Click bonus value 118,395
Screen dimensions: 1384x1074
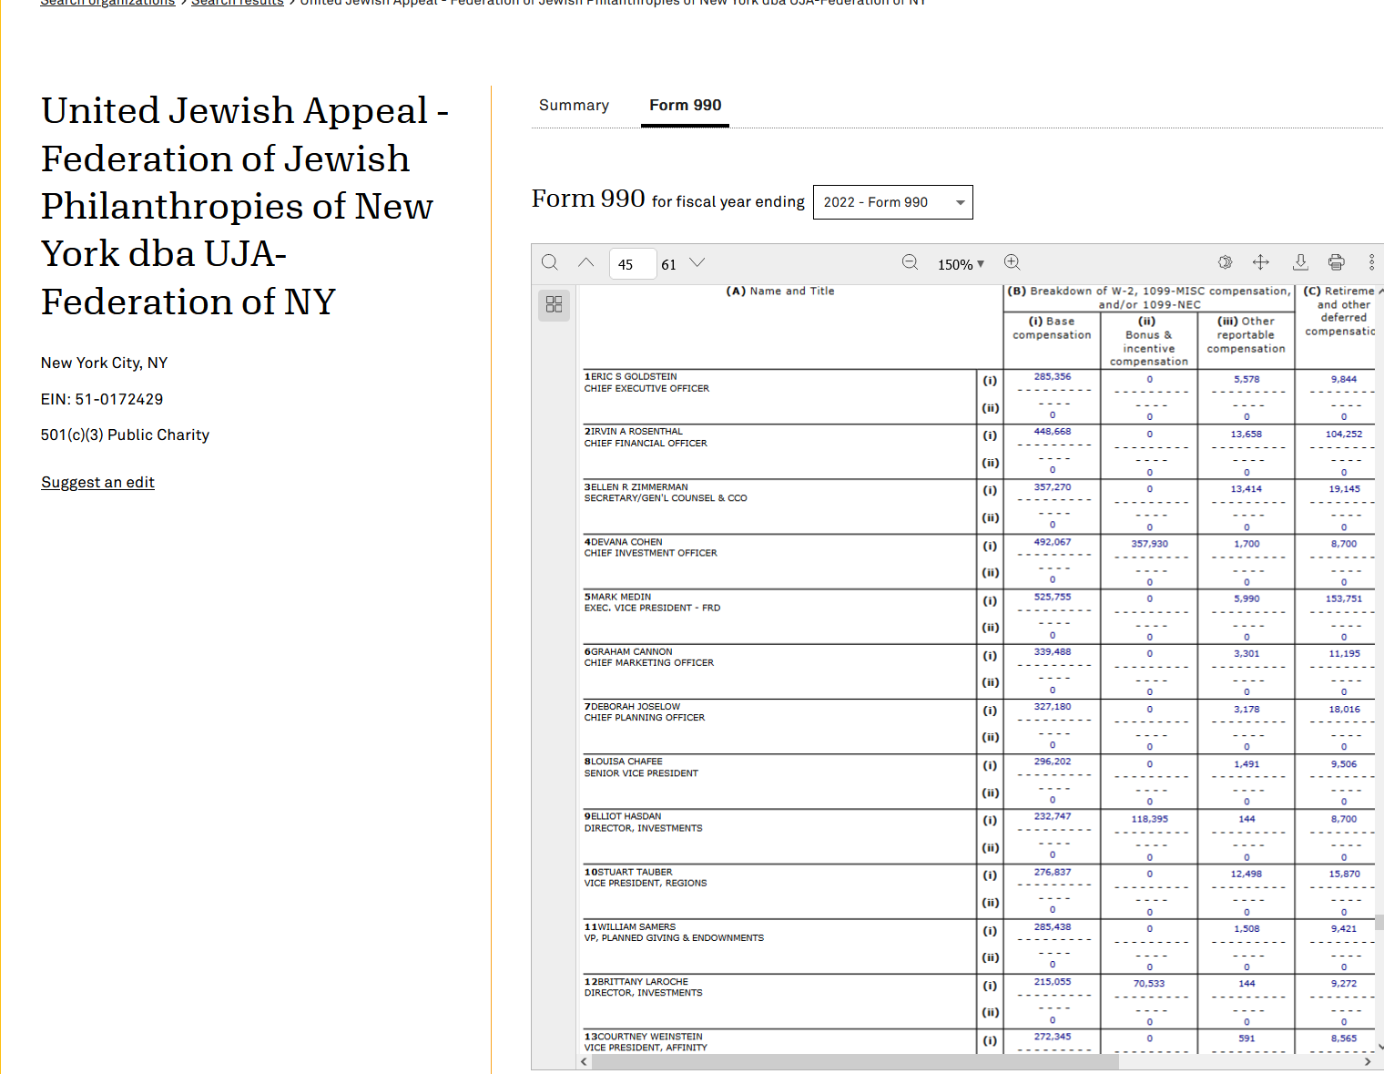[x=1149, y=819]
